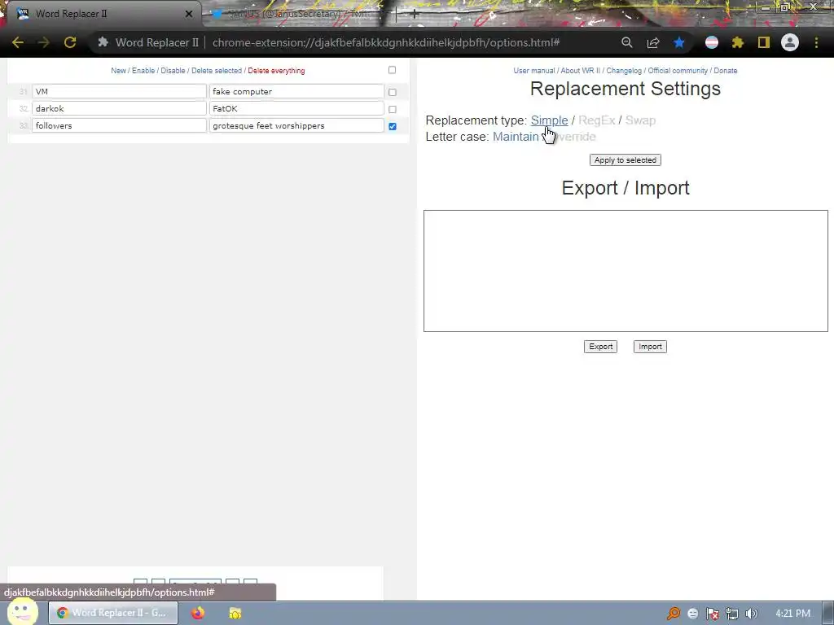
Task: Click the Import button
Action: [x=650, y=347]
